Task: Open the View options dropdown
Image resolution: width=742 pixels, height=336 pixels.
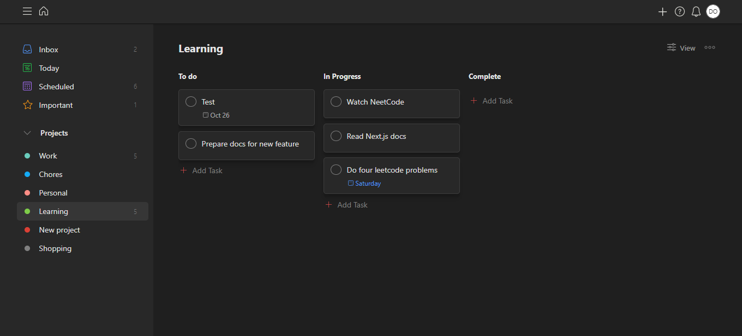Action: 681,48
